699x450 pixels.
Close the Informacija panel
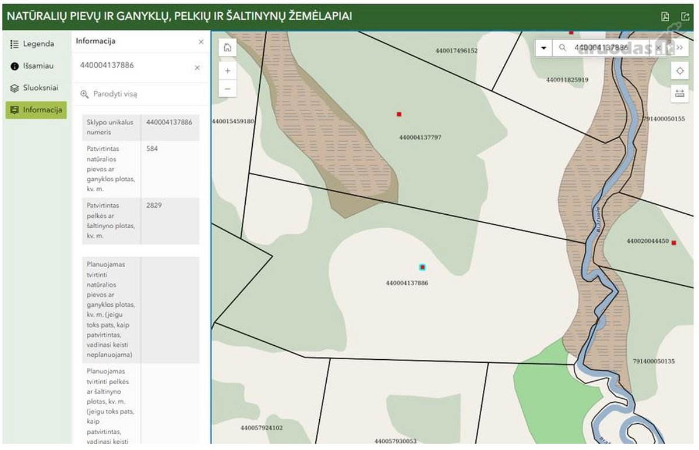coord(201,42)
